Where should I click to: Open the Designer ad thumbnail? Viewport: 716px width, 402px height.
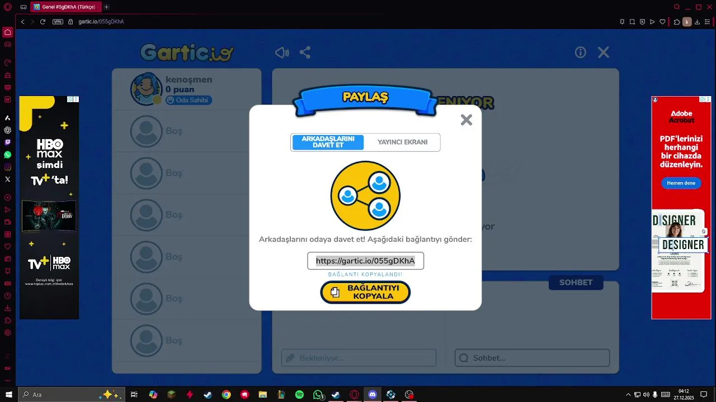click(681, 251)
